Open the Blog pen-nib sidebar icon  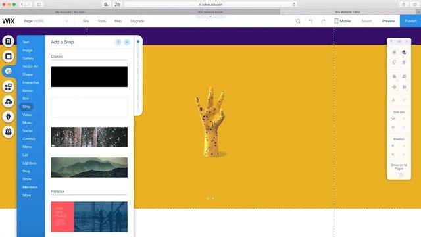tap(9, 117)
